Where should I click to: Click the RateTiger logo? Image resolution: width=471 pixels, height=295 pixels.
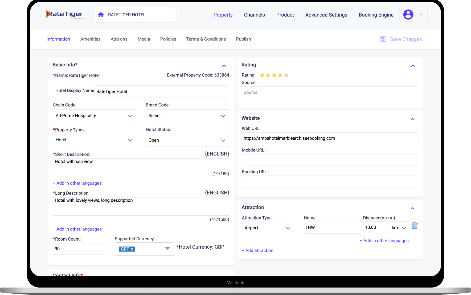tap(65, 14)
